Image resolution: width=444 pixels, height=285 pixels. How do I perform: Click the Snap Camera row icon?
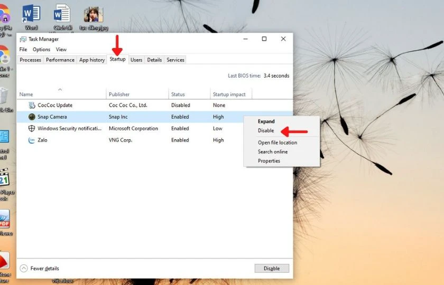[x=32, y=117]
